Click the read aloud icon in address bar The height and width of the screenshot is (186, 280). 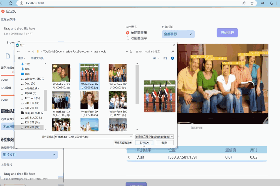point(244,3)
